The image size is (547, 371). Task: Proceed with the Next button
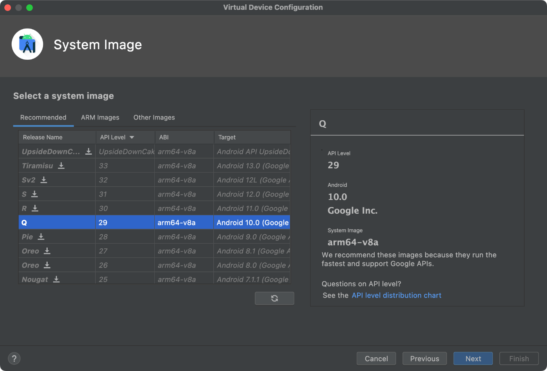click(473, 359)
